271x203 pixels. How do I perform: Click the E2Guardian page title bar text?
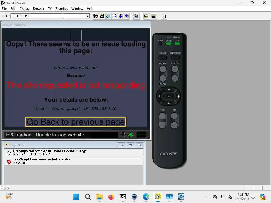[x=45, y=135]
